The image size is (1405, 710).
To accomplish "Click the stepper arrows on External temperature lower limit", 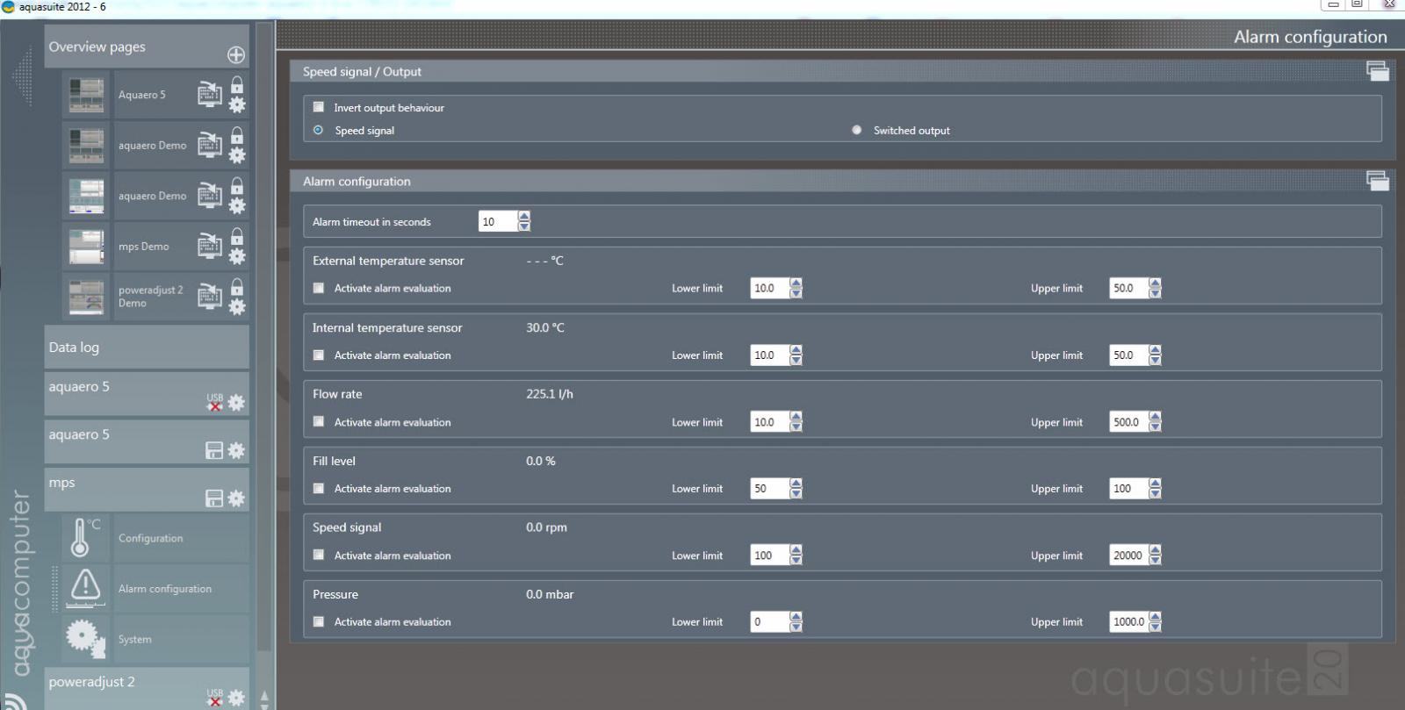I will click(796, 288).
